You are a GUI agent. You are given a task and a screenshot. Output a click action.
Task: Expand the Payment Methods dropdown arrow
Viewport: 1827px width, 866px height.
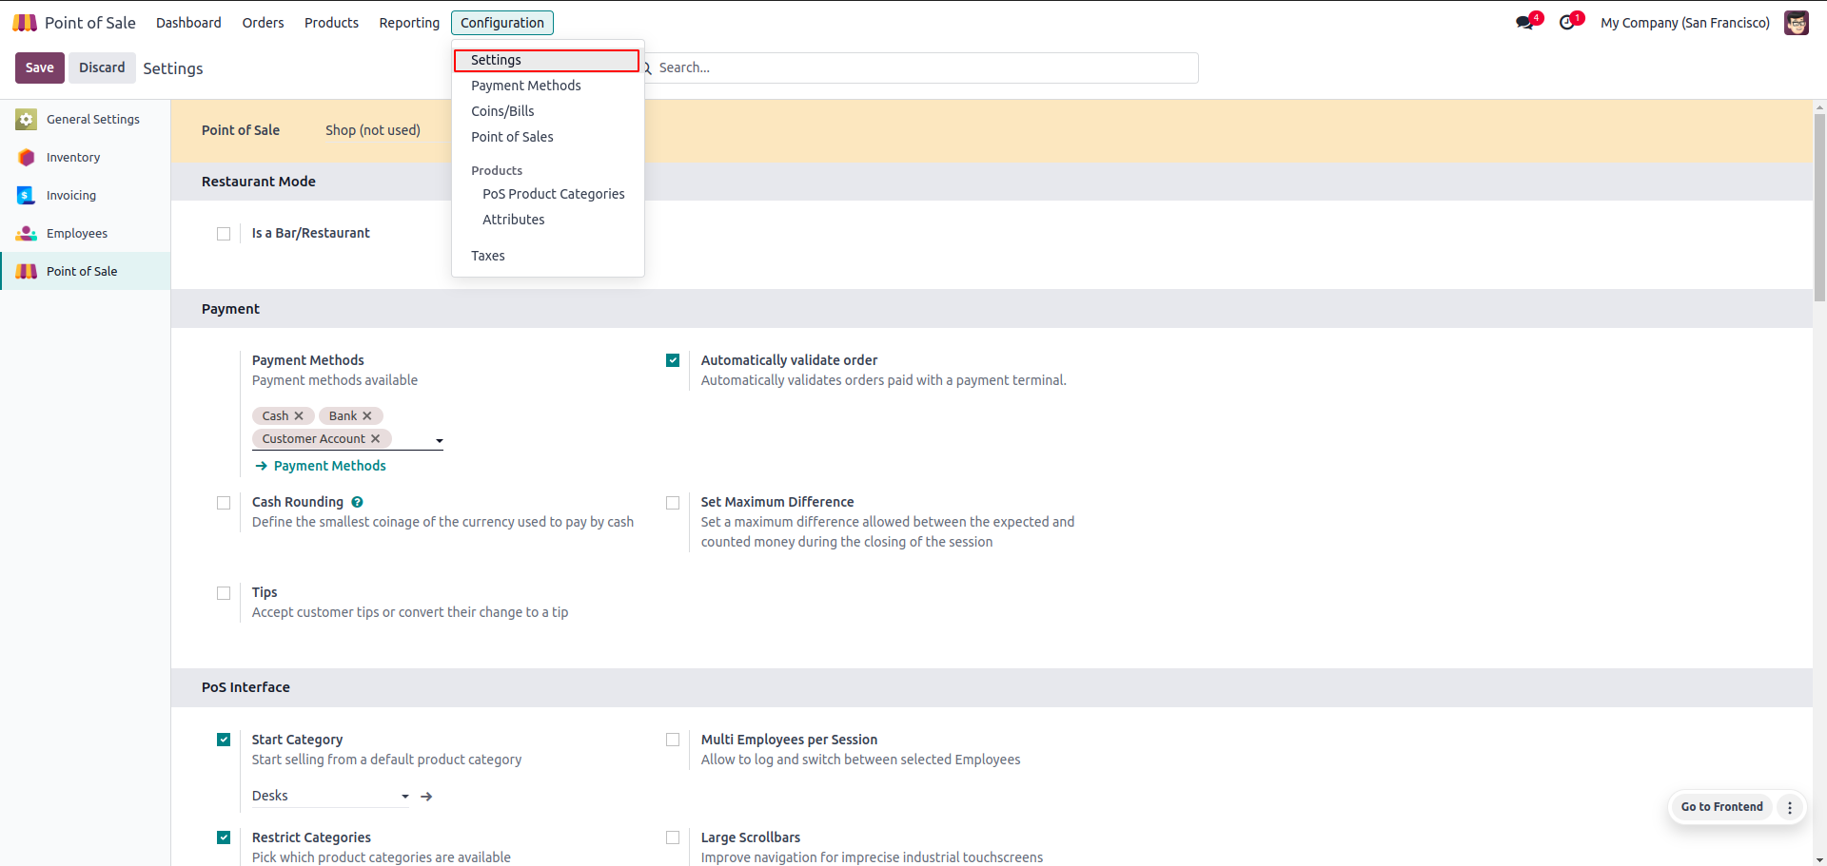tap(440, 441)
